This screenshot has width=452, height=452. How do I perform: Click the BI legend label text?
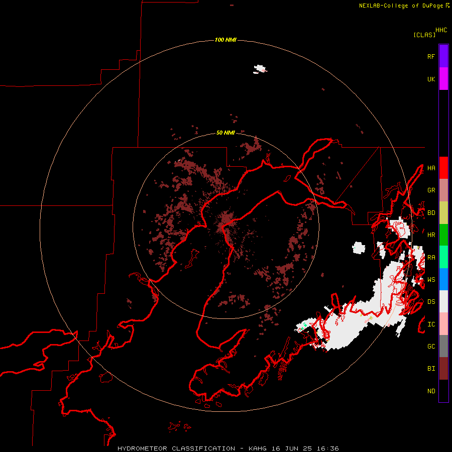[x=431, y=369]
